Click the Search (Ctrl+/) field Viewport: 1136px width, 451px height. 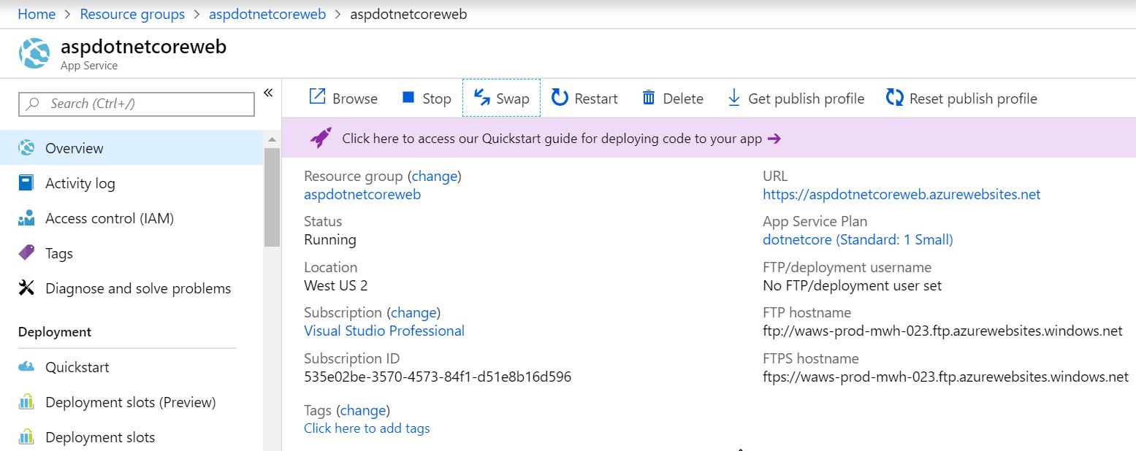137,104
